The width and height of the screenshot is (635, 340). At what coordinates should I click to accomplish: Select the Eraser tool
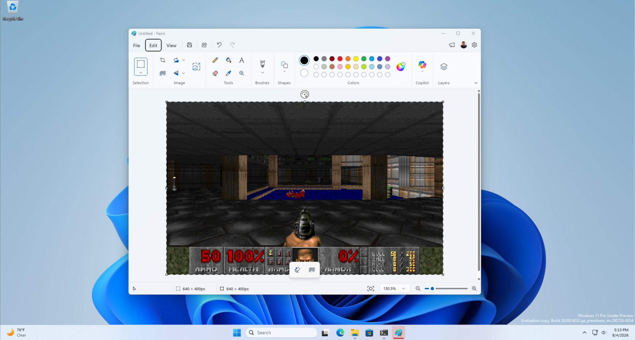[215, 73]
